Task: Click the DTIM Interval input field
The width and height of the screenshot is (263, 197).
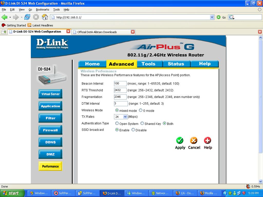Action: pyautogui.click(x=121, y=104)
